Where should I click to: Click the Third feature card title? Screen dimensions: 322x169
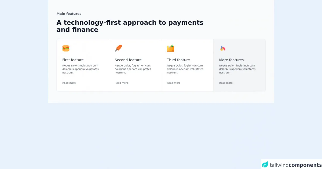[178, 60]
